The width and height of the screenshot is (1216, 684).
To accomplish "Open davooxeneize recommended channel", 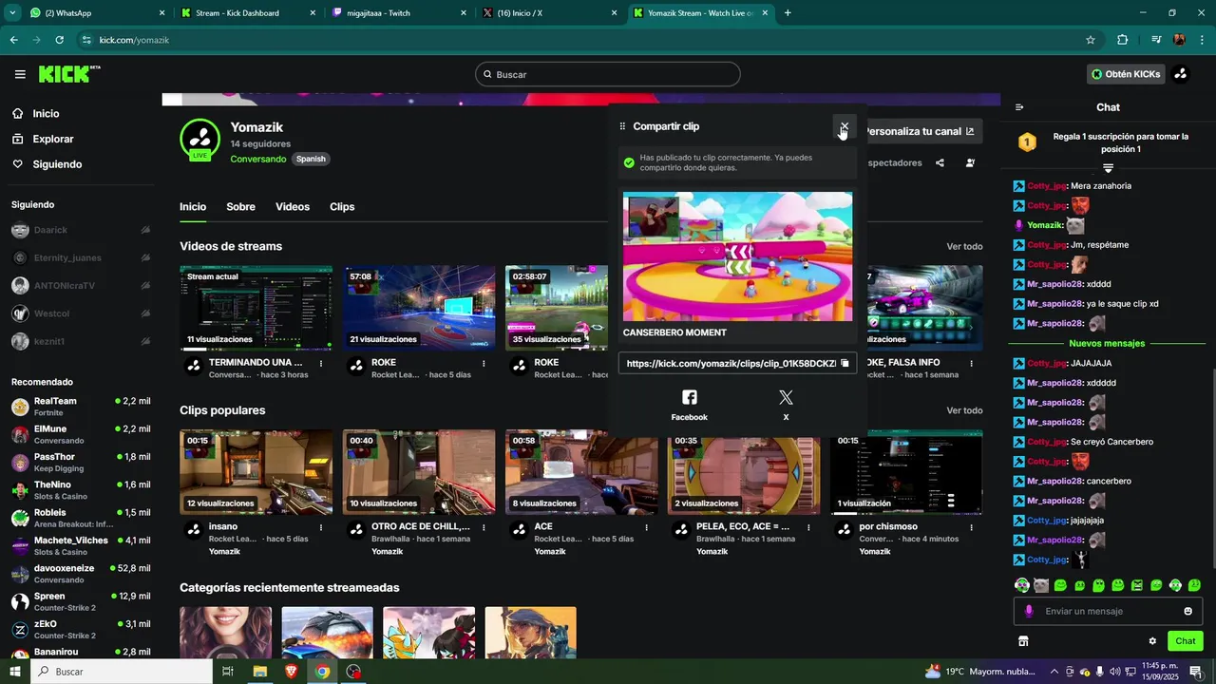I will (81, 574).
